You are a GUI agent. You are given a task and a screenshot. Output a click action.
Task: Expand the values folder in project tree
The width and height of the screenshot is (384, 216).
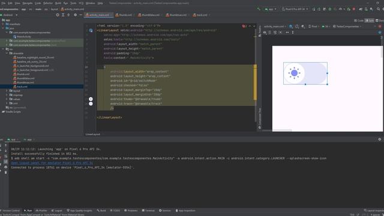(x=7, y=99)
